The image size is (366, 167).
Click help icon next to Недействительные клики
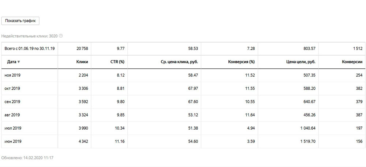tap(61, 36)
